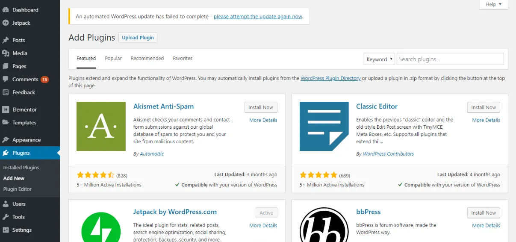Viewport: 516px width, 242px height.
Task: Open Plugin Editor submenu item
Action: (x=18, y=189)
